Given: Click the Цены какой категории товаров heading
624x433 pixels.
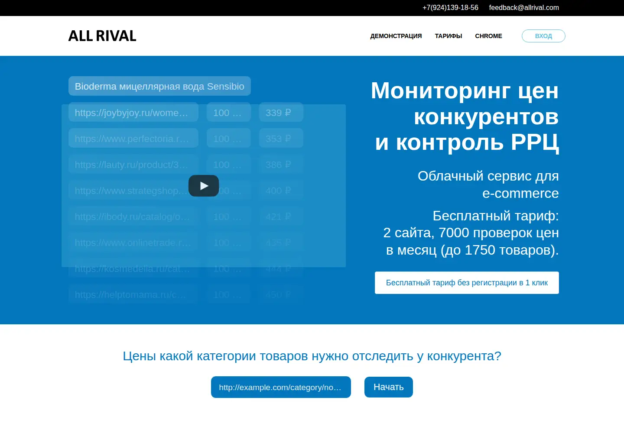Looking at the screenshot, I should click(x=312, y=356).
